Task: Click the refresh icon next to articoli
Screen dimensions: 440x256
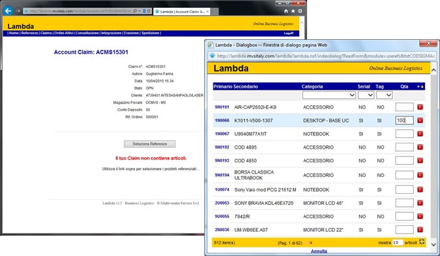Action: pyautogui.click(x=422, y=242)
